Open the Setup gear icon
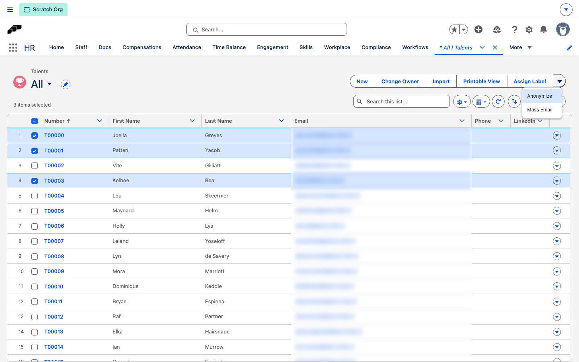 point(529,29)
